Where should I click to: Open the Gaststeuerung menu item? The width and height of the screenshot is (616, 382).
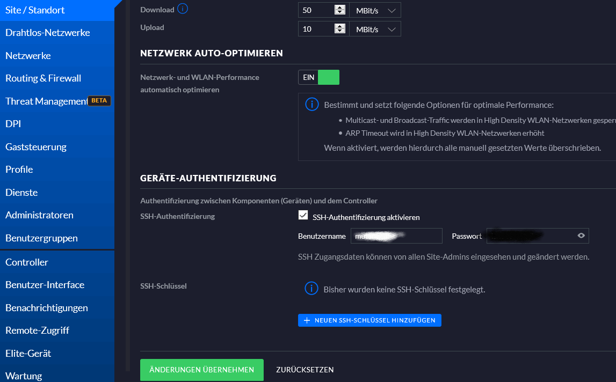click(x=36, y=146)
